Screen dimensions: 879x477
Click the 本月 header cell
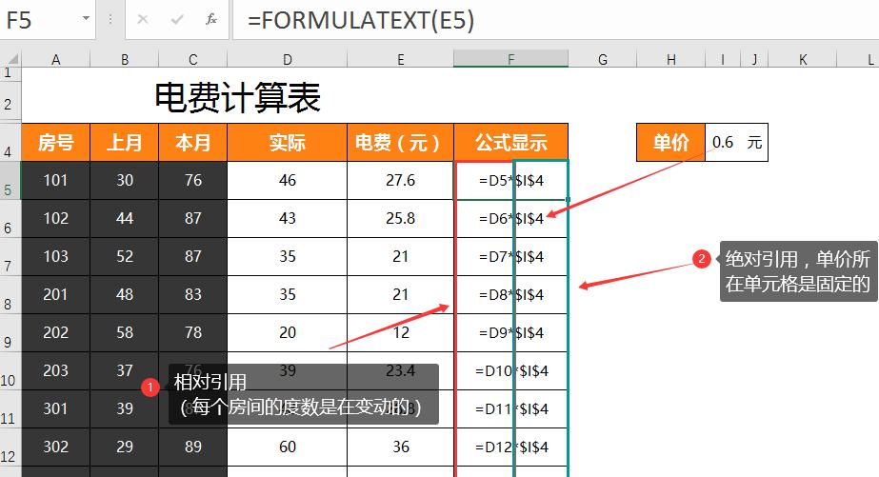pos(192,143)
